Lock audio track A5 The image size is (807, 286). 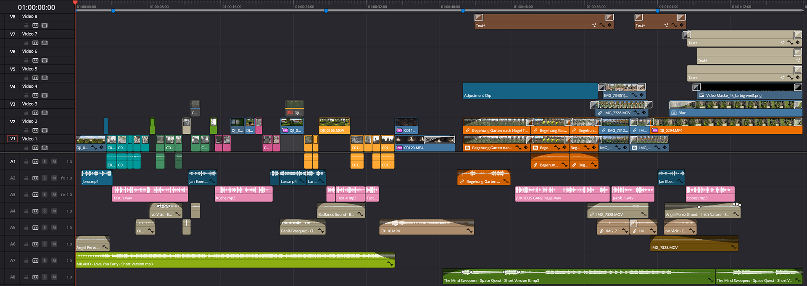[26, 228]
